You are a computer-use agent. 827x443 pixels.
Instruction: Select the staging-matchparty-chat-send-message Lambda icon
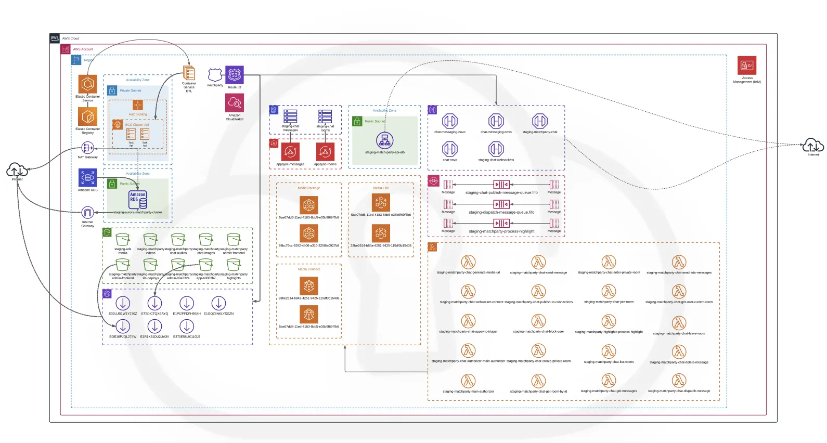pos(538,262)
